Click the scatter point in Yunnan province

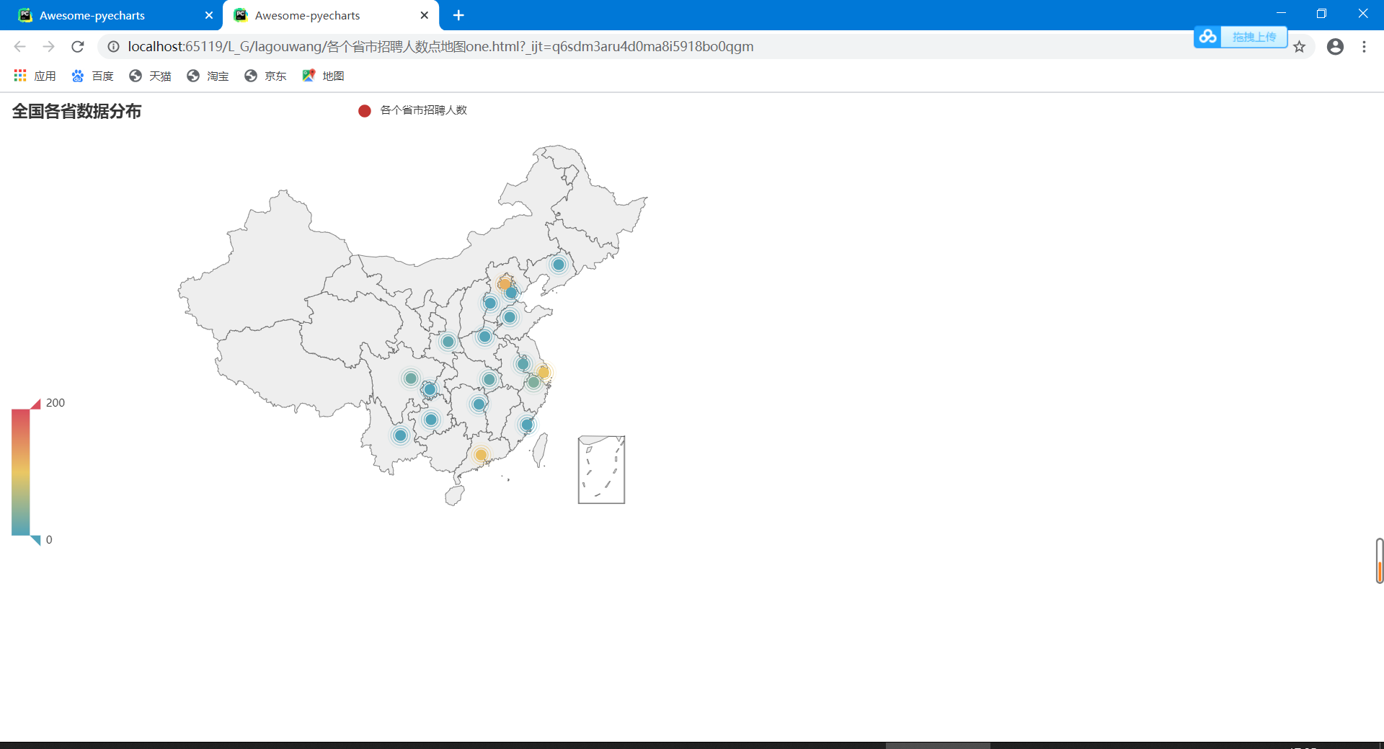click(401, 435)
